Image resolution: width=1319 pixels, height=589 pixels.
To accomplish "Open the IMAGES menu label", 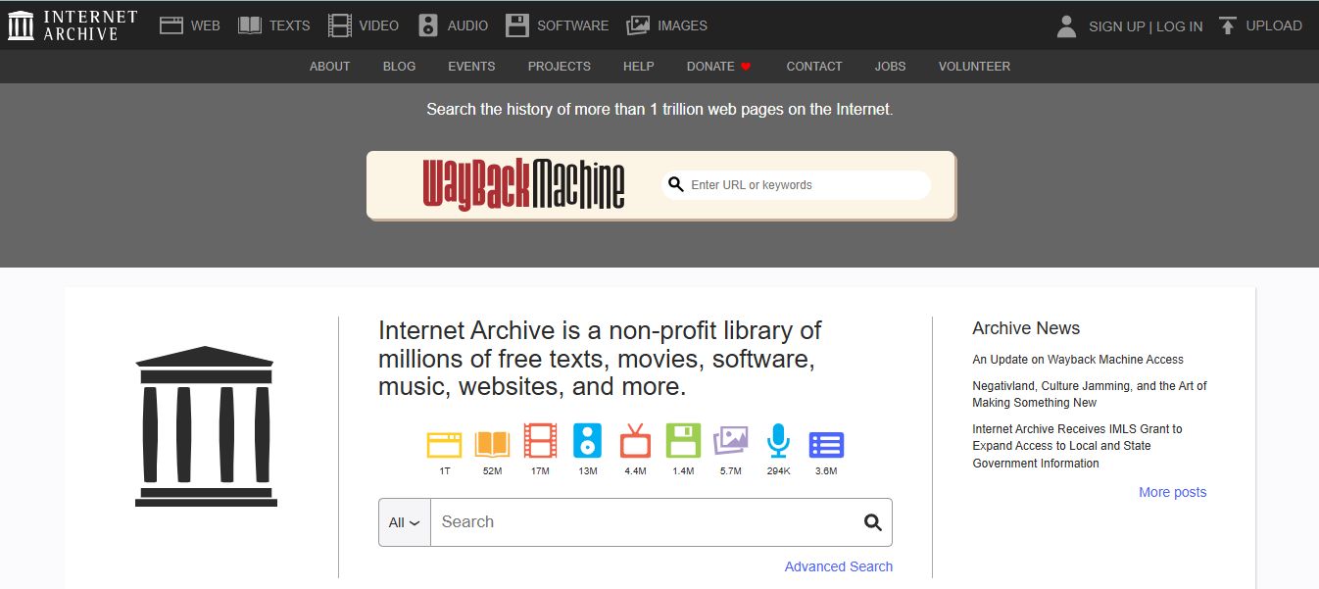I will click(x=682, y=26).
